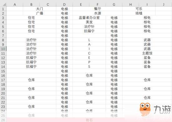Click the 餐厅 cell
172x122 pixels.
pos(97,9)
